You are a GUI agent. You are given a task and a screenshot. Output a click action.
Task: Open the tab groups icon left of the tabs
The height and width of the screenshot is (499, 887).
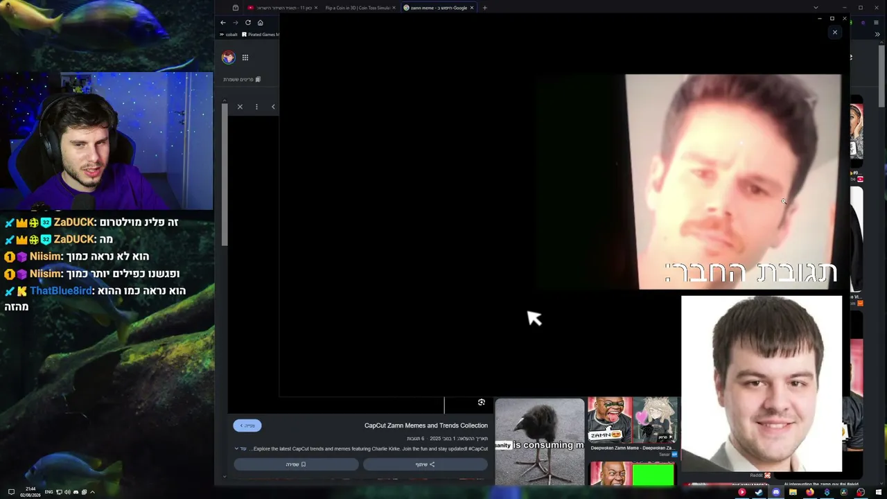tap(236, 8)
